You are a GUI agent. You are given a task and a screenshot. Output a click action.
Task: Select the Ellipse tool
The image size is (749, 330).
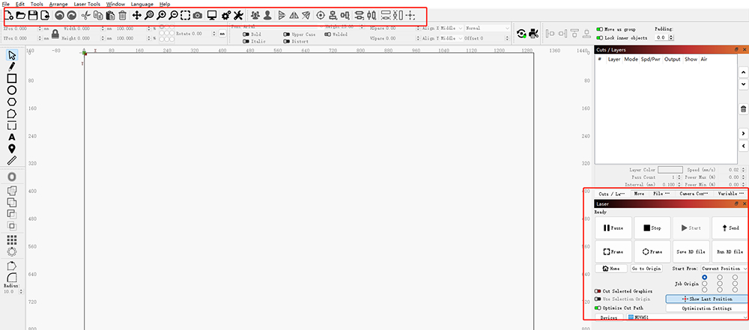[12, 91]
